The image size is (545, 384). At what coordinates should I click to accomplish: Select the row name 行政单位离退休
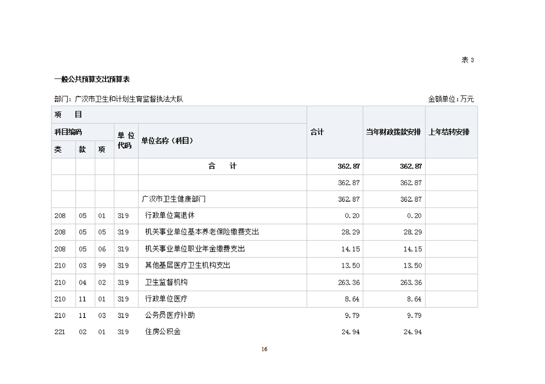pyautogui.click(x=170, y=215)
